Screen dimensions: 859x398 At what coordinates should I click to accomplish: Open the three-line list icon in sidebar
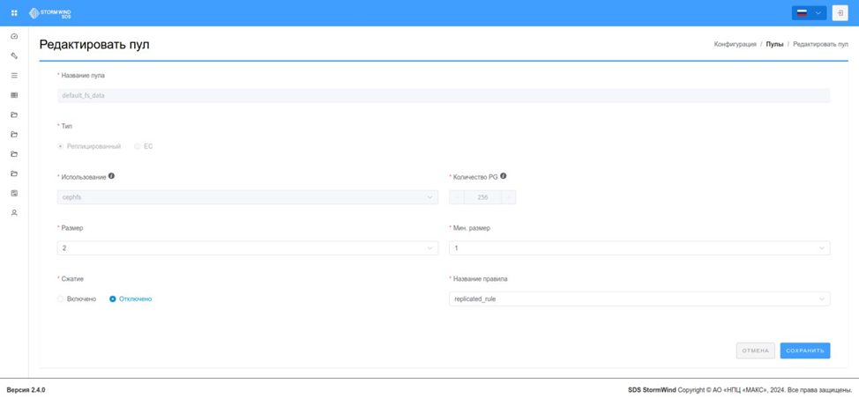pos(14,76)
